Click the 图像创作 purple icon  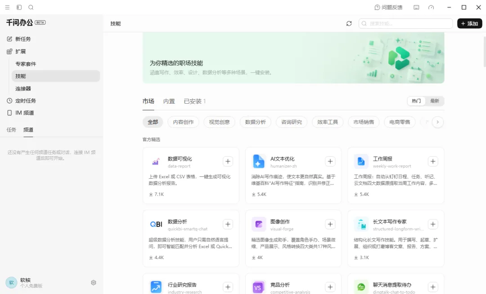(x=258, y=224)
